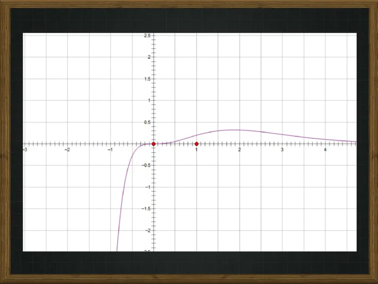Click the y-axis label −1.5
378x284 pixels.
[x=146, y=209]
